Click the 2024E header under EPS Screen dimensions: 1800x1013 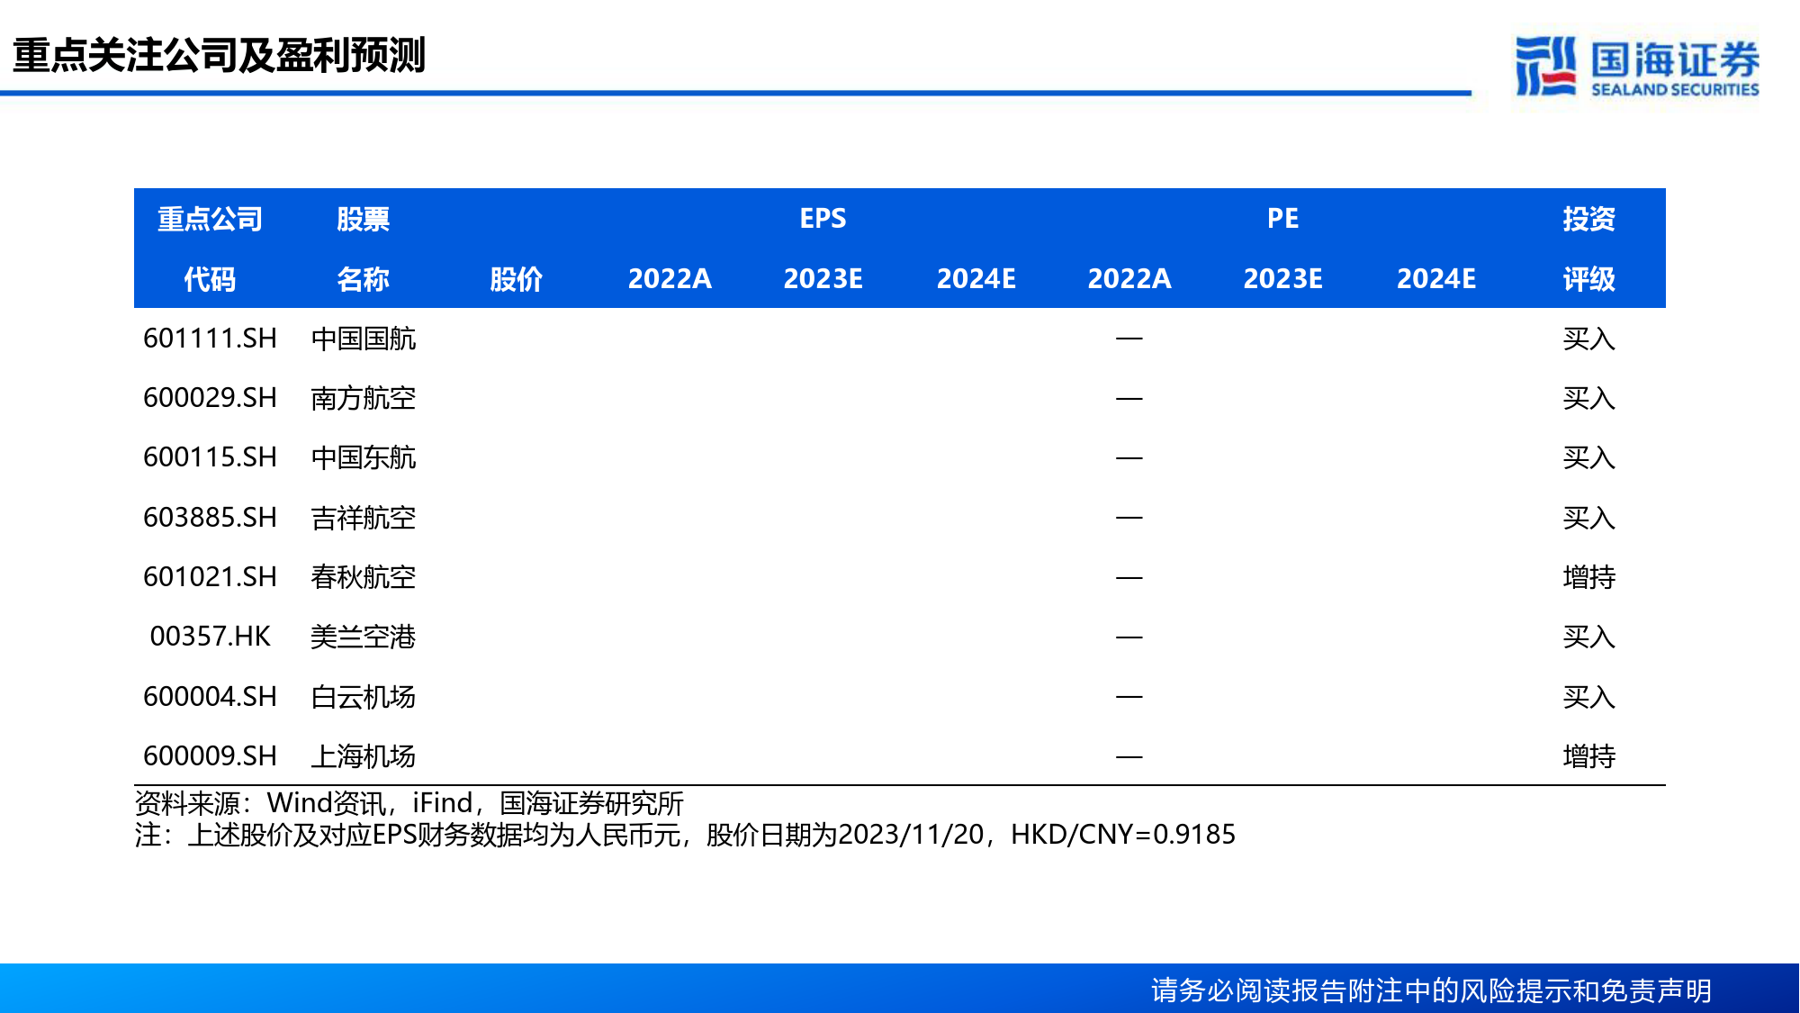point(976,279)
